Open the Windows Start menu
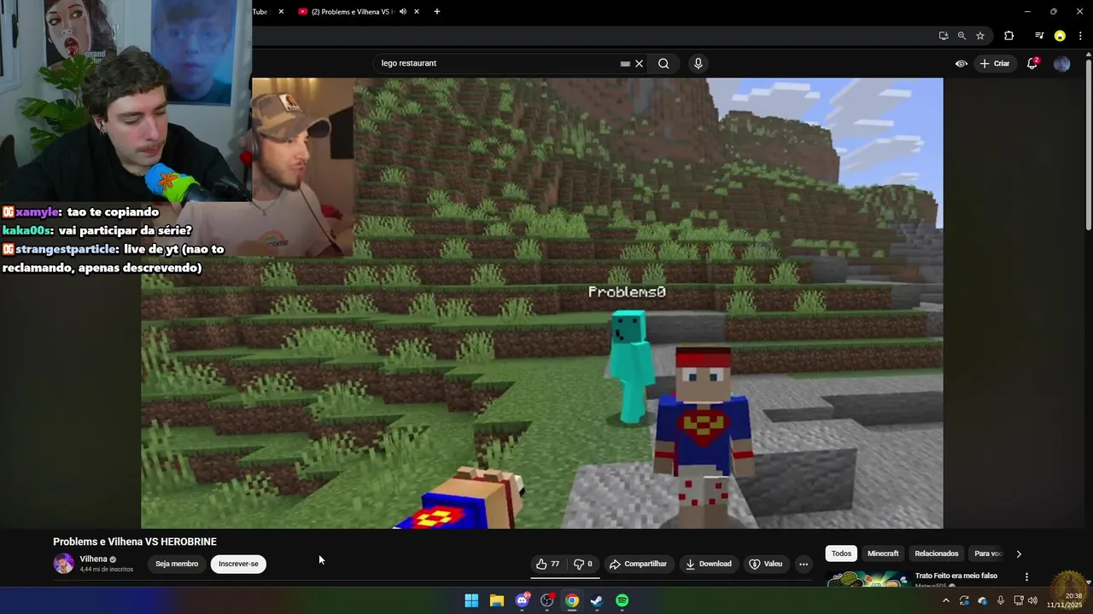The image size is (1093, 614). [x=471, y=600]
